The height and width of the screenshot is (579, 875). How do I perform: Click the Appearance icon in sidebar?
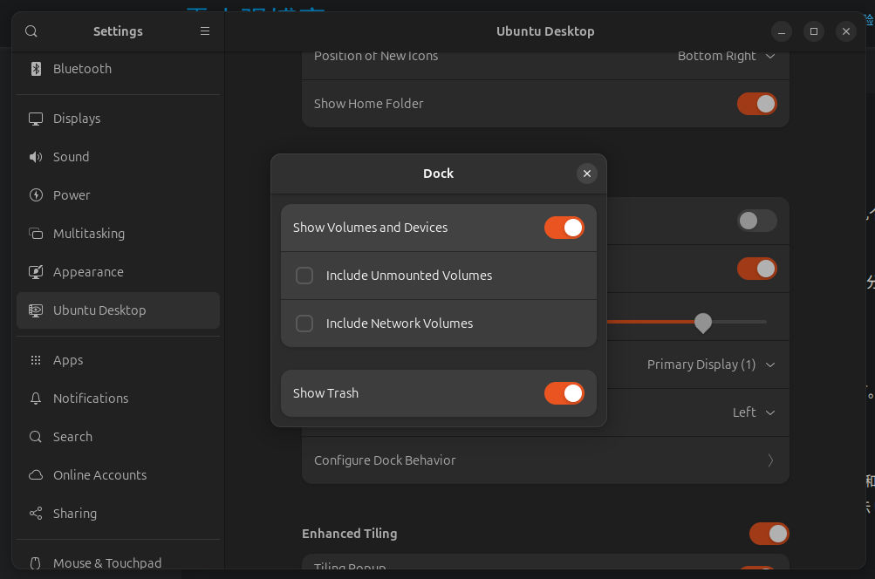point(36,272)
